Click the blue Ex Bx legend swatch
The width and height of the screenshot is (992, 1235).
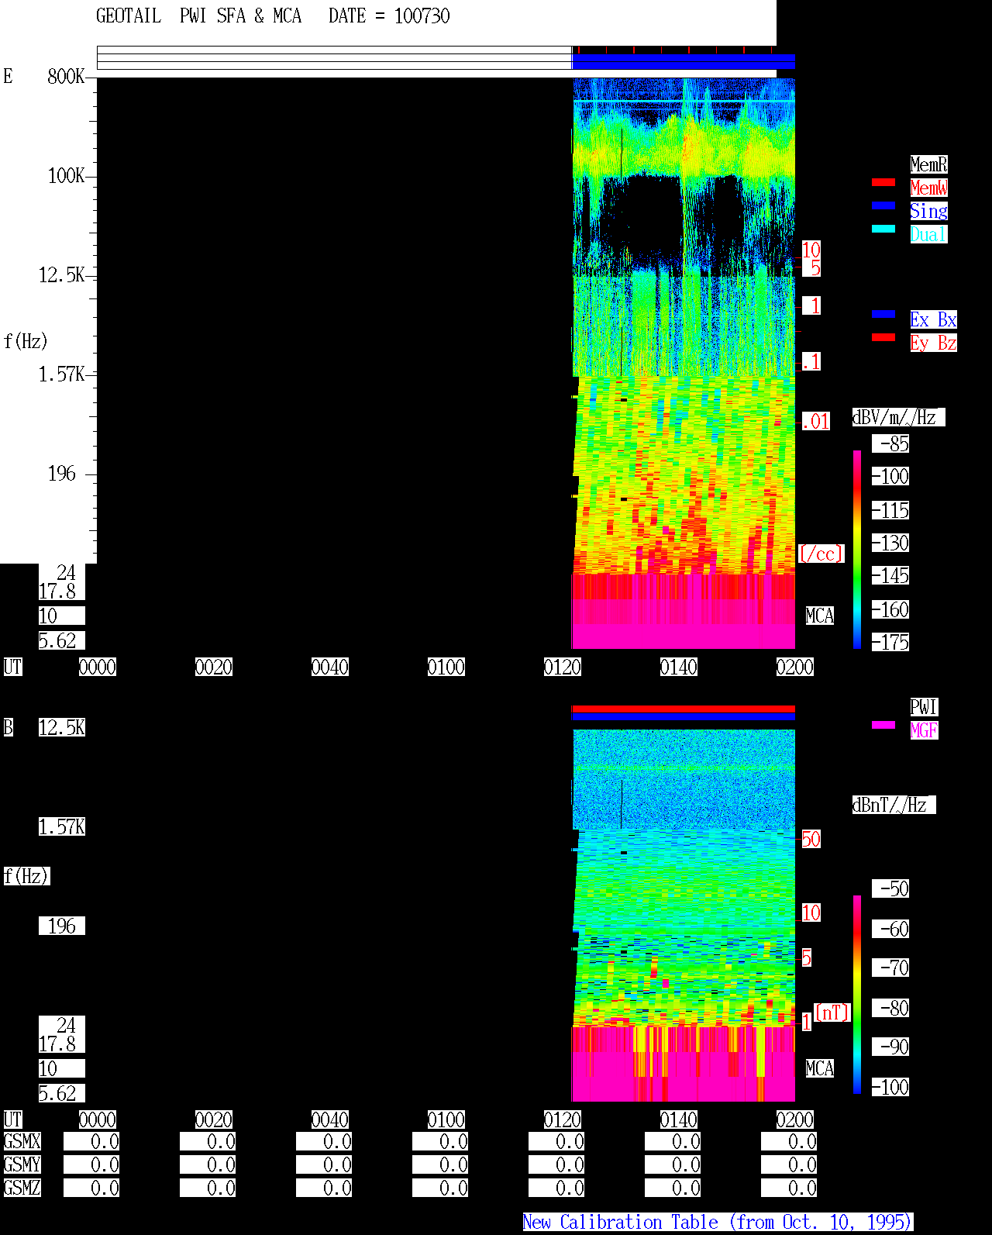883,314
